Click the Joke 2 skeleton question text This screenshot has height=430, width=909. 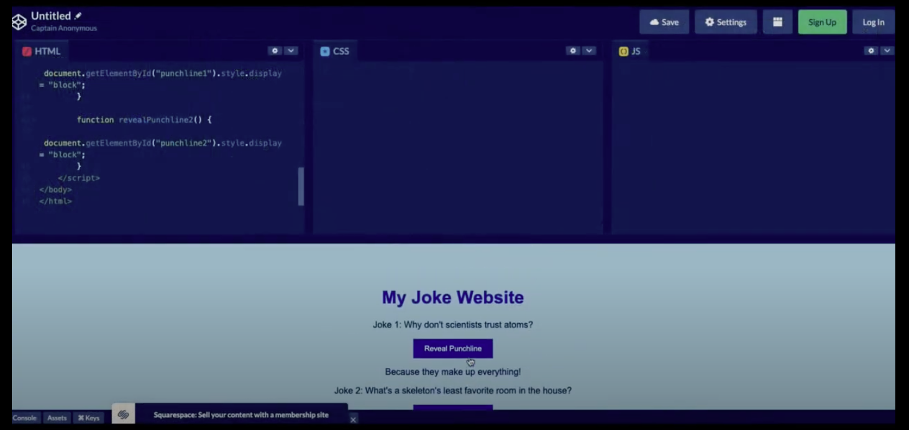click(x=453, y=391)
